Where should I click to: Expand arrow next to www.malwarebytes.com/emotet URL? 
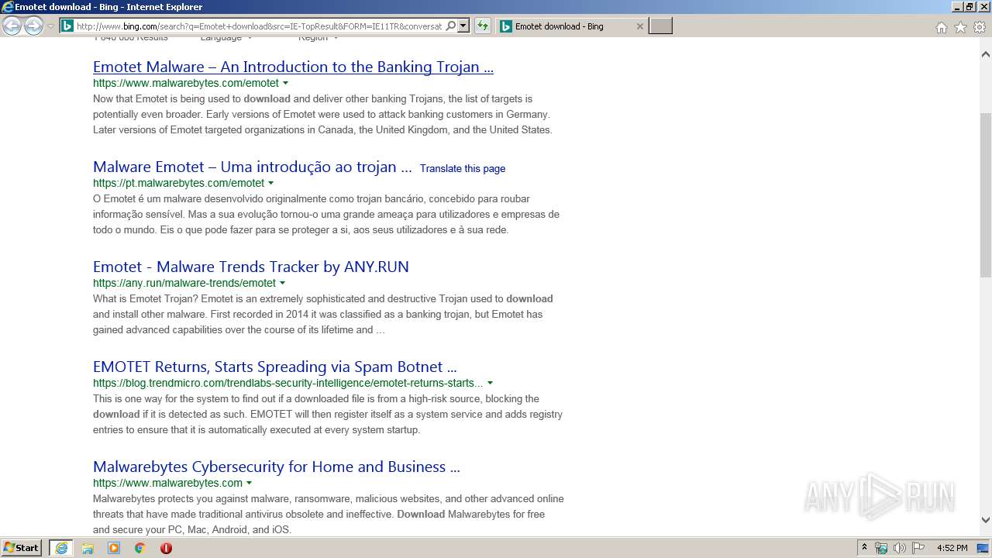pyautogui.click(x=285, y=83)
